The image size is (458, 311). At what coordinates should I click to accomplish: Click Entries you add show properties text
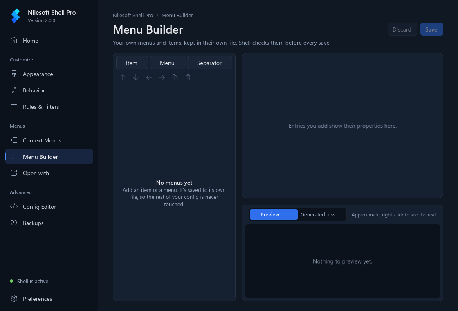pyautogui.click(x=342, y=126)
